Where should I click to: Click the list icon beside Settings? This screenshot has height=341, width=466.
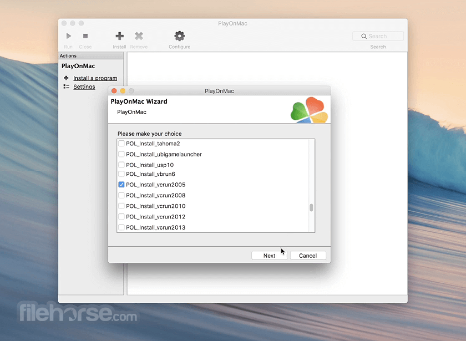(66, 86)
